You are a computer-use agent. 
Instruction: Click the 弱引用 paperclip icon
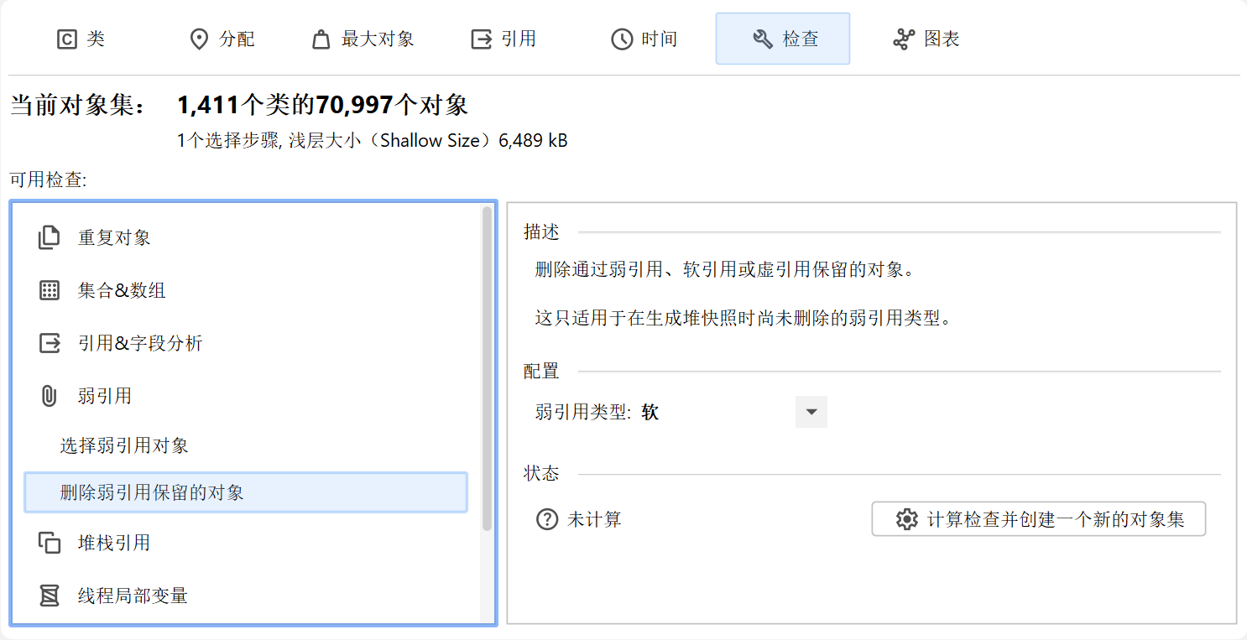[50, 396]
